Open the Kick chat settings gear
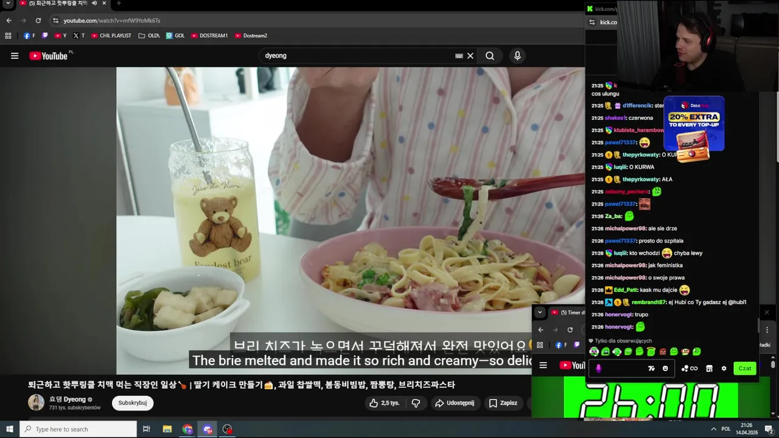The width and height of the screenshot is (779, 438). pos(724,368)
